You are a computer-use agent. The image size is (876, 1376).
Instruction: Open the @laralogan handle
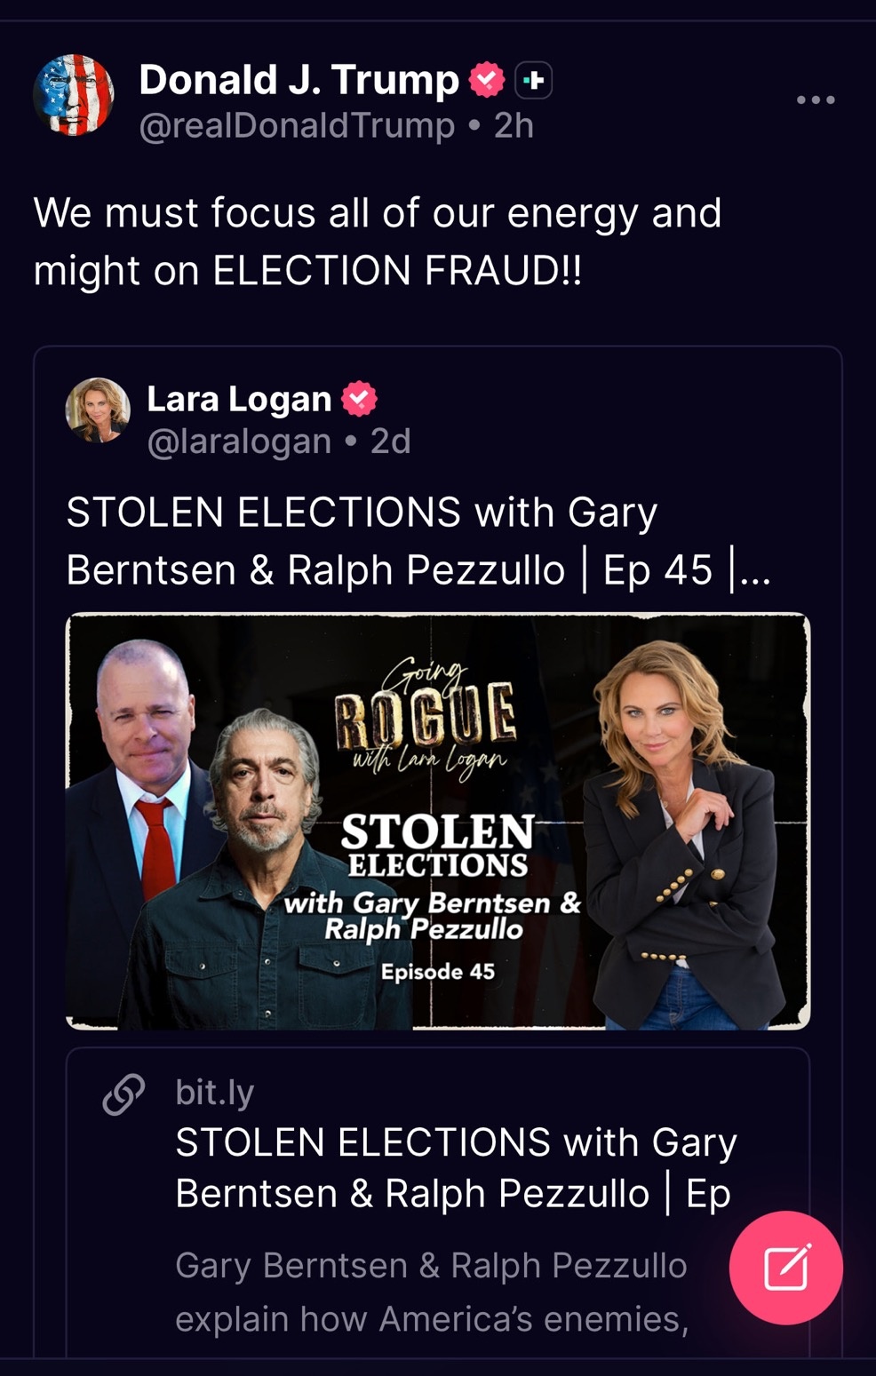pyautogui.click(x=239, y=441)
